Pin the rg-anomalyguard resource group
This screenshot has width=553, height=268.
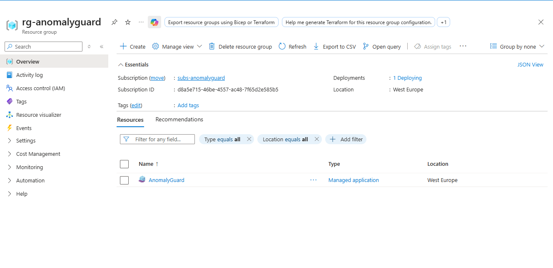pyautogui.click(x=115, y=22)
